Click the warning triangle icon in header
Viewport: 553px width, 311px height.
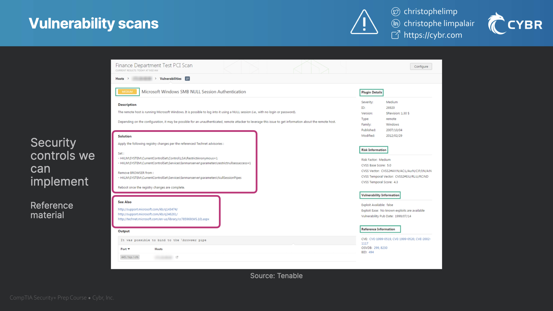(364, 22)
